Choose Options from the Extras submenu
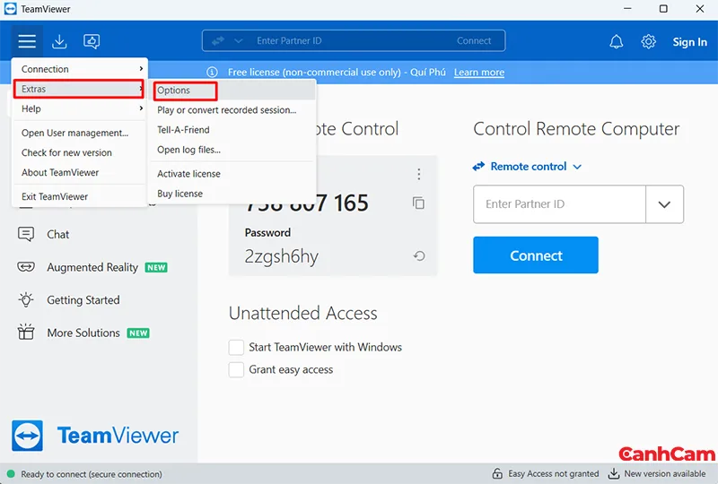This screenshot has height=484, width=718. pos(232,91)
